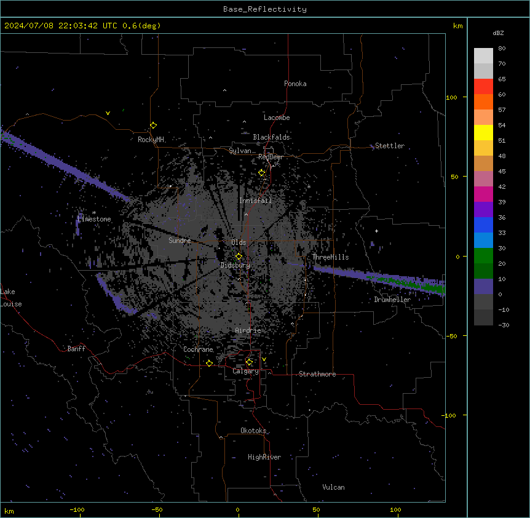530x518 pixels.
Task: Click the Strathmore city label
Action: (317, 374)
